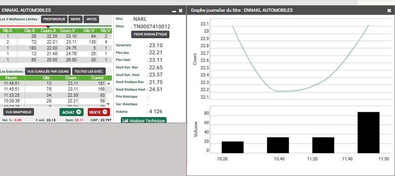Select ask price 23.10 in limits table
The image size is (395, 176).
point(71,36)
